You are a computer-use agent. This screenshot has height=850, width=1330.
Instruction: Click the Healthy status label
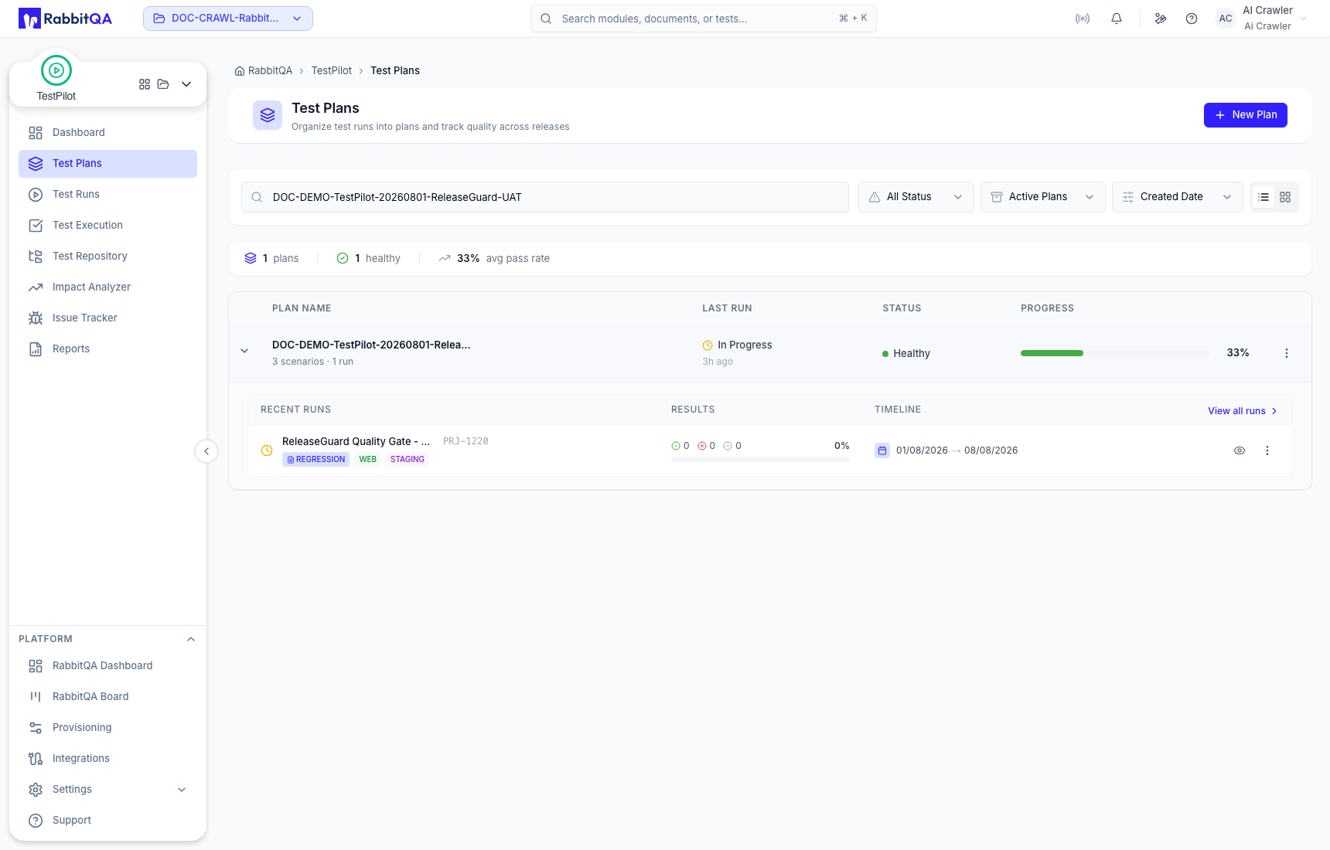(x=906, y=354)
